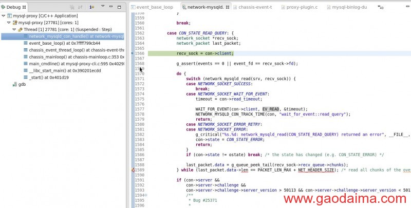Screen dimensions: 411x208
Task: Open the Debug view menu dropdown
Action: pos(103,6)
